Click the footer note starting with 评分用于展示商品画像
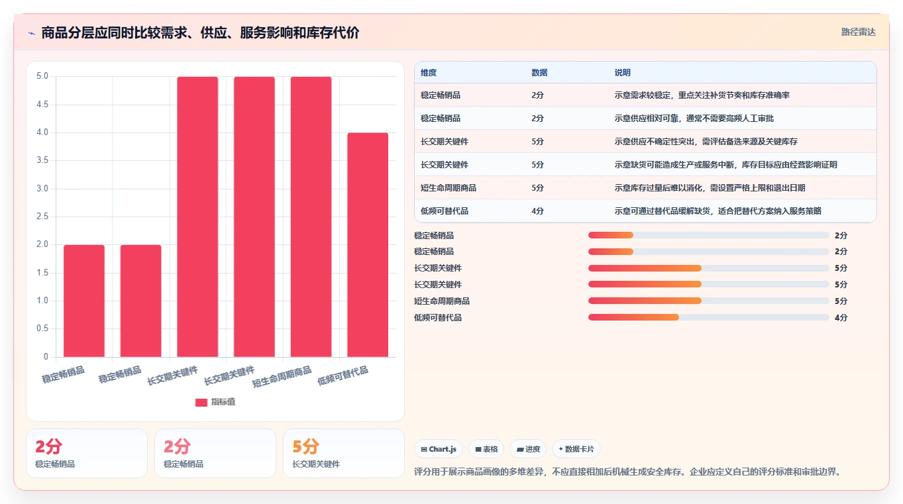Screen dimensions: 903x504 coord(627,472)
